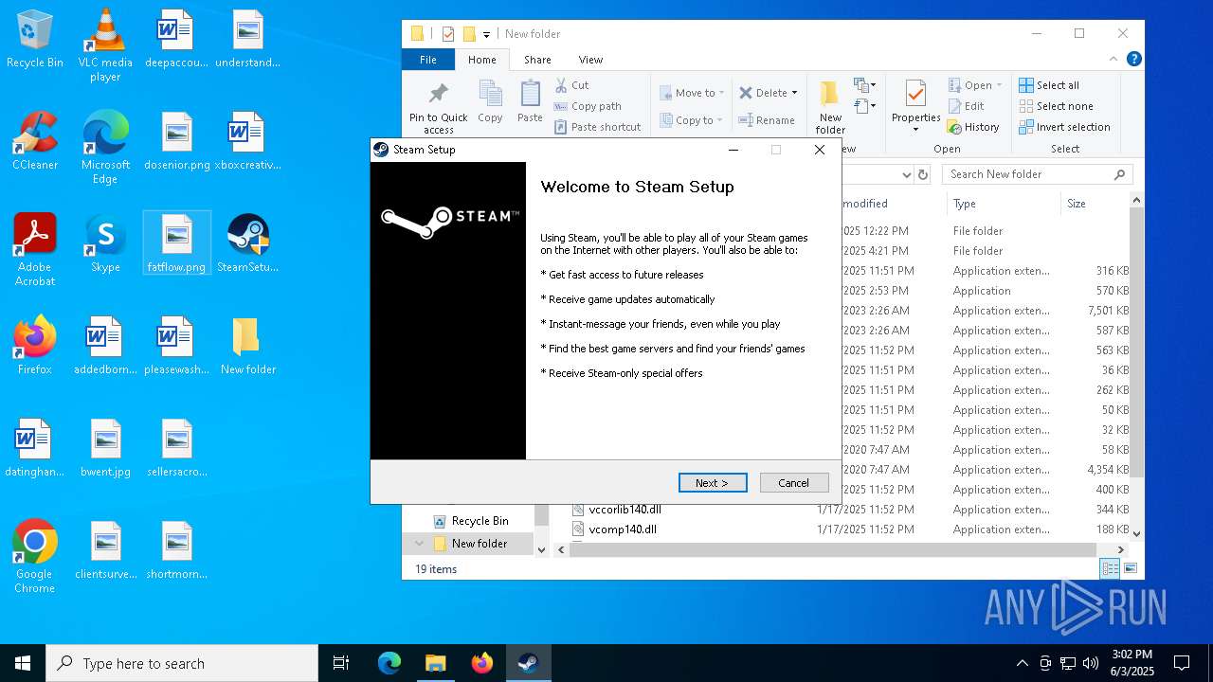
Task: Select VLC media player desktop icon
Action: 105,46
